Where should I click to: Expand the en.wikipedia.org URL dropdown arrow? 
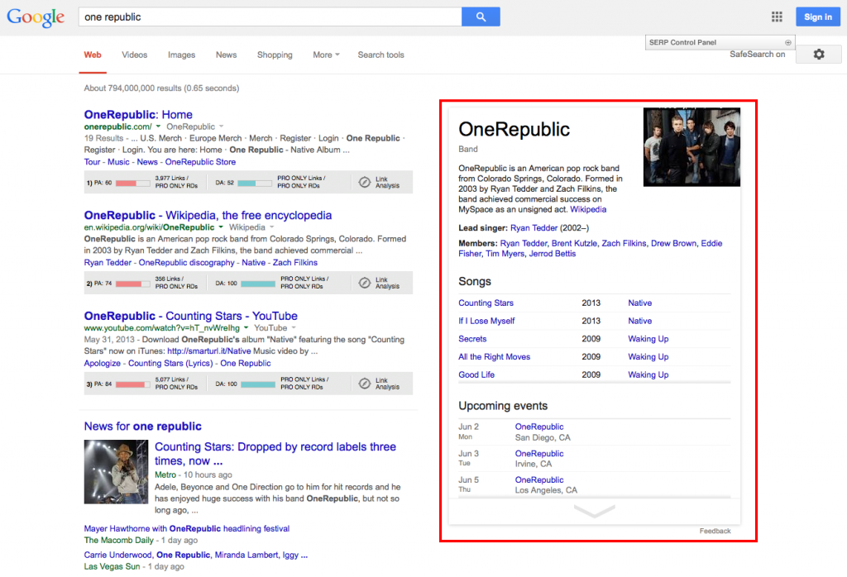[220, 227]
